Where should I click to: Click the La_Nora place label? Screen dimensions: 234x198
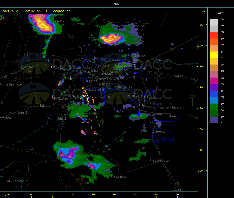tap(103, 66)
